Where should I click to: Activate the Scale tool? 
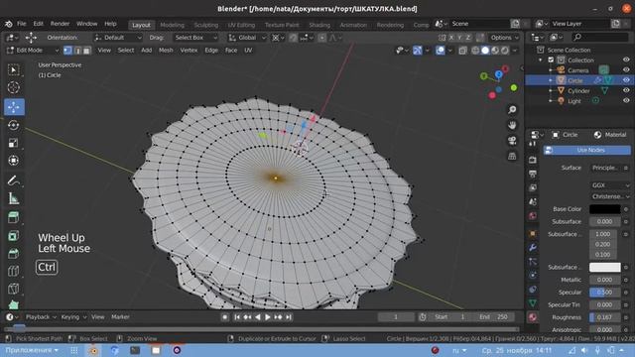tap(14, 143)
